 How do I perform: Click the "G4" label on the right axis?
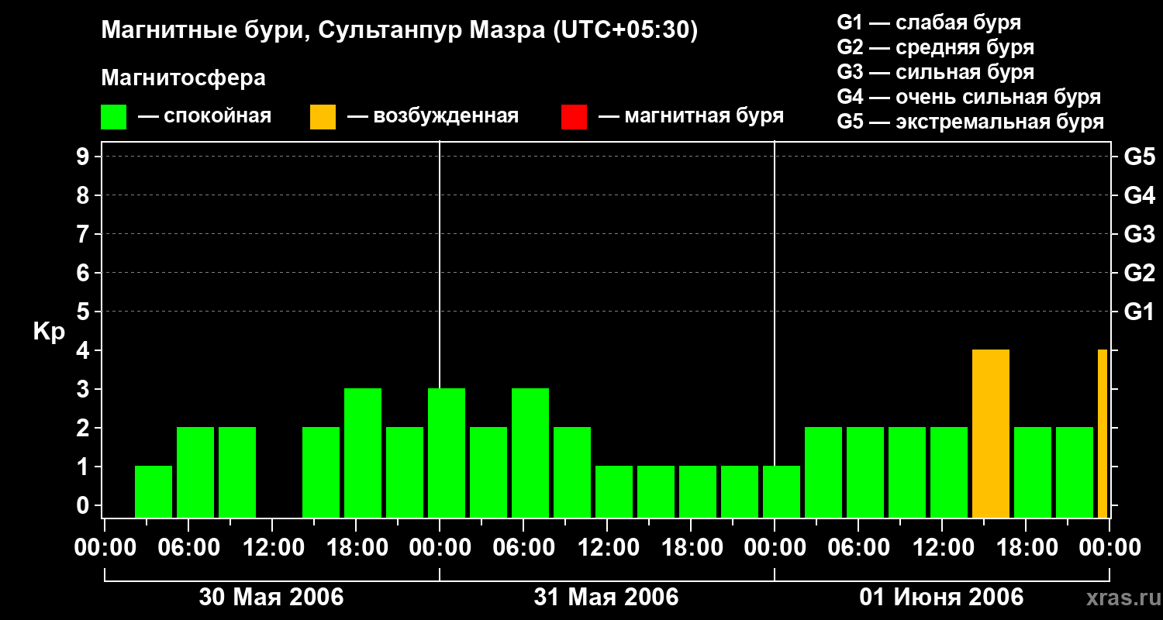point(1140,195)
